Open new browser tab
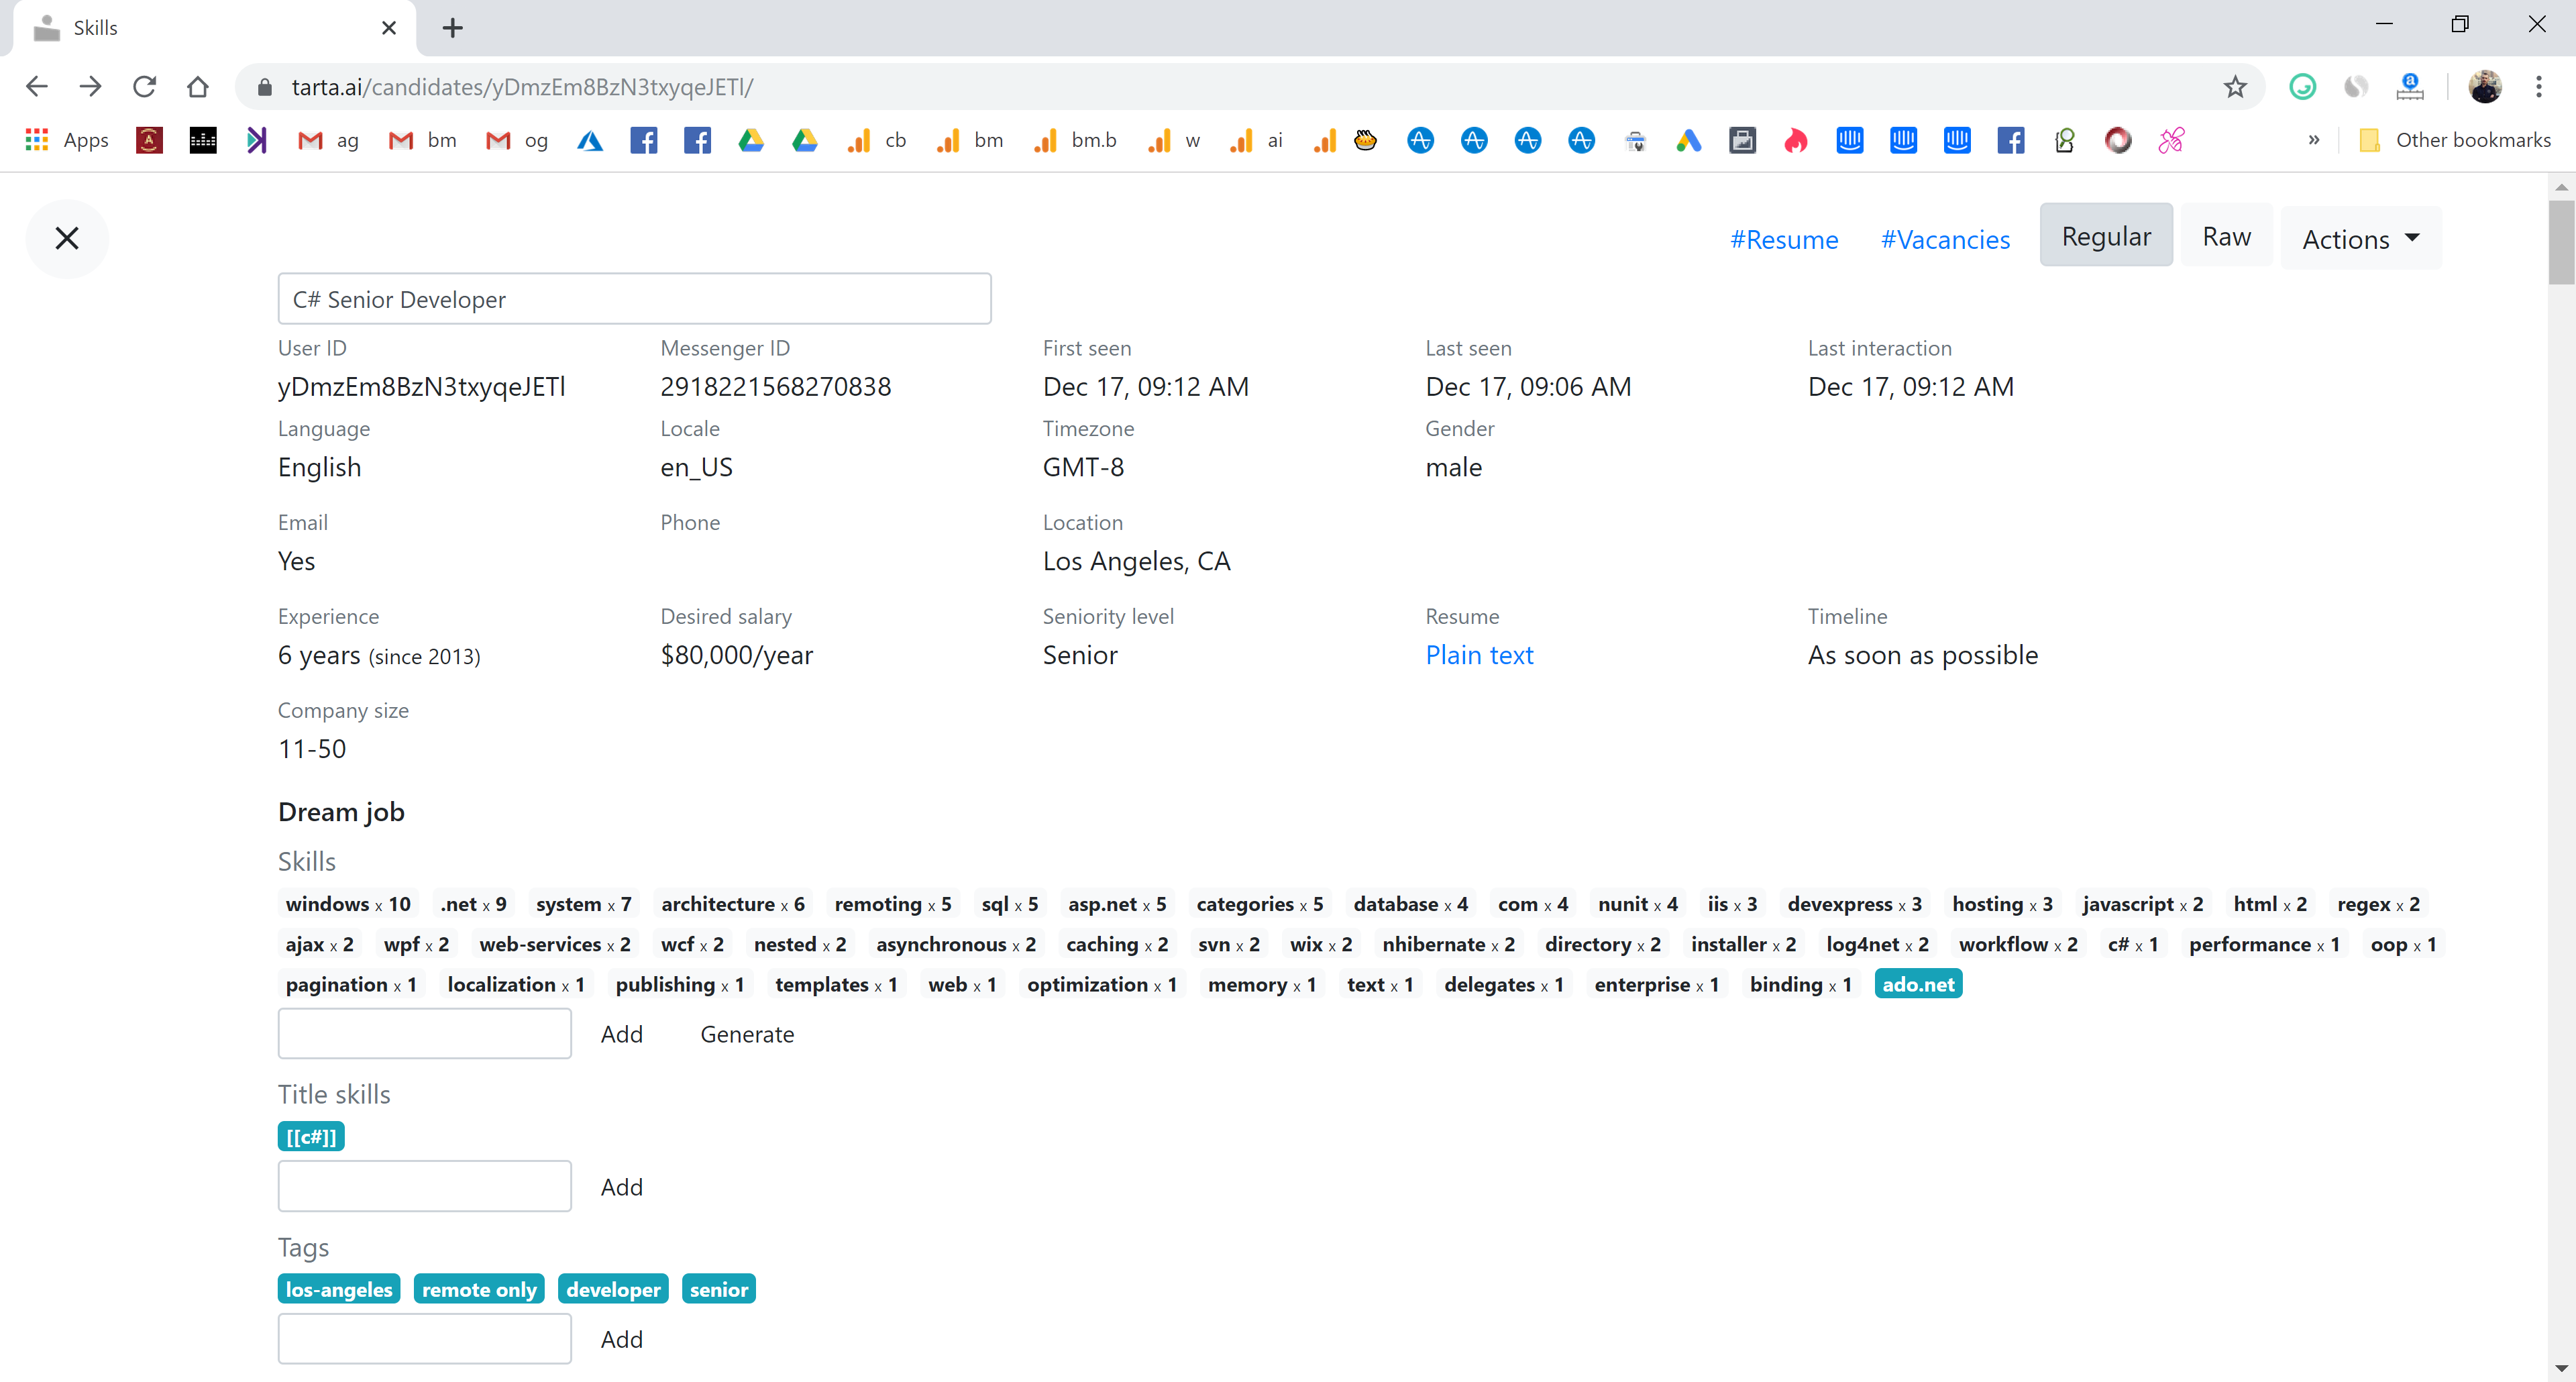The image size is (2576, 1382). [452, 28]
